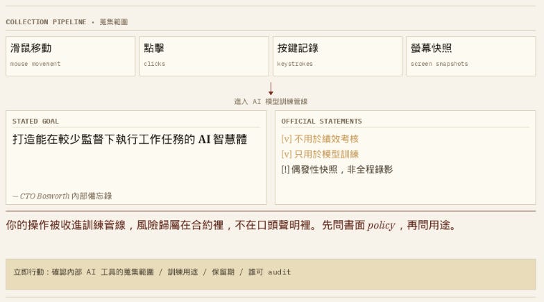
Task: Select the statement 不用於績效考核
Action: [x=320, y=139]
